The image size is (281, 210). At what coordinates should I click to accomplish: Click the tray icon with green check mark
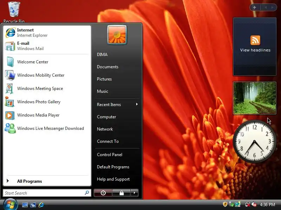(x=231, y=204)
